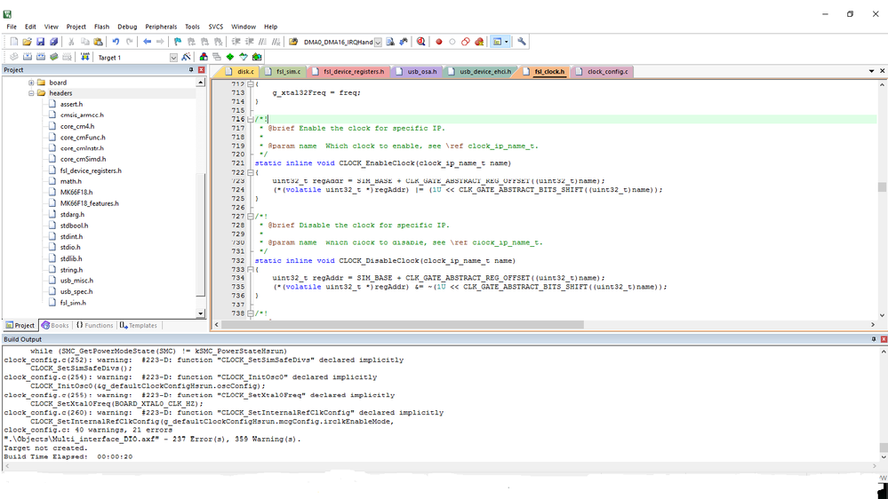Expand the board folder in project tree
Screen dimensions: 888x499
31,83
